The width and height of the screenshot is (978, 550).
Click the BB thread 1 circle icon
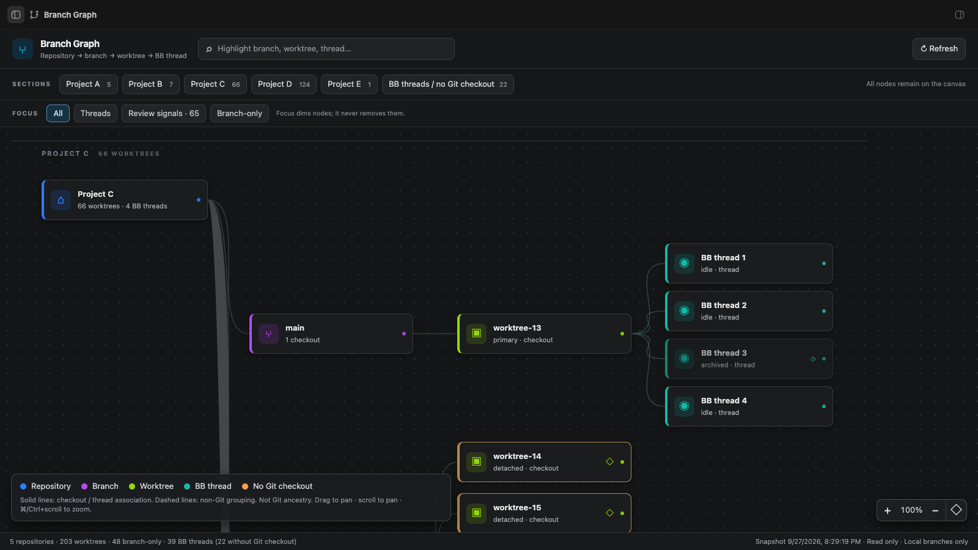[x=684, y=263]
